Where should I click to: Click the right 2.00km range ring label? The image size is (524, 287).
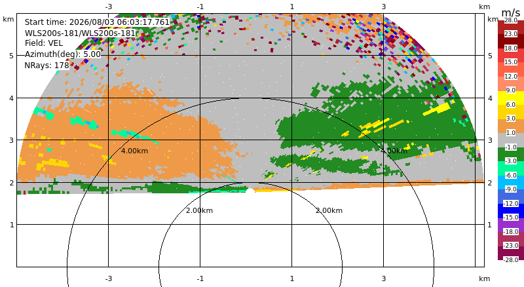[329, 210]
